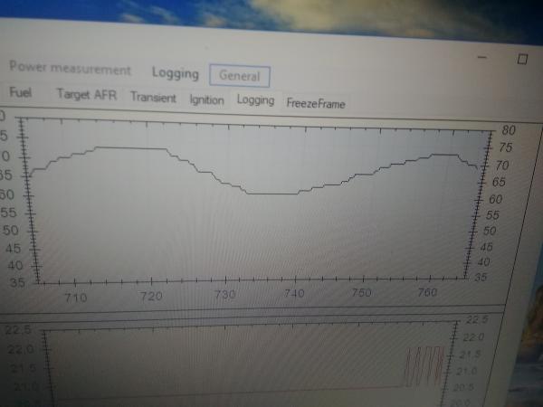
Task: Click the Logging sub-tab beside Ignition
Action: [x=255, y=100]
